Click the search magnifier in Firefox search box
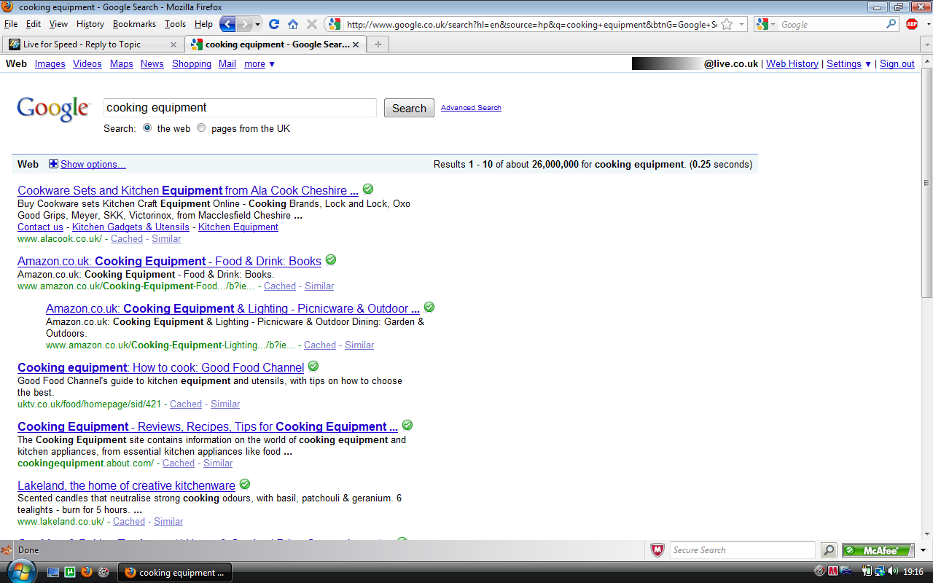 (x=891, y=24)
